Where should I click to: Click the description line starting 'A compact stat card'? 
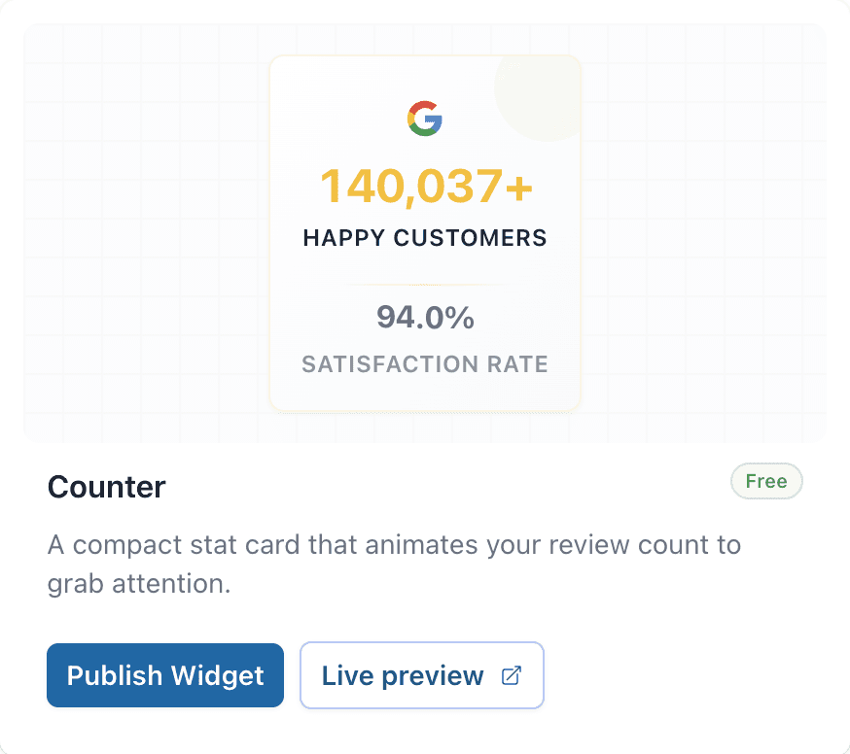pyautogui.click(x=394, y=543)
